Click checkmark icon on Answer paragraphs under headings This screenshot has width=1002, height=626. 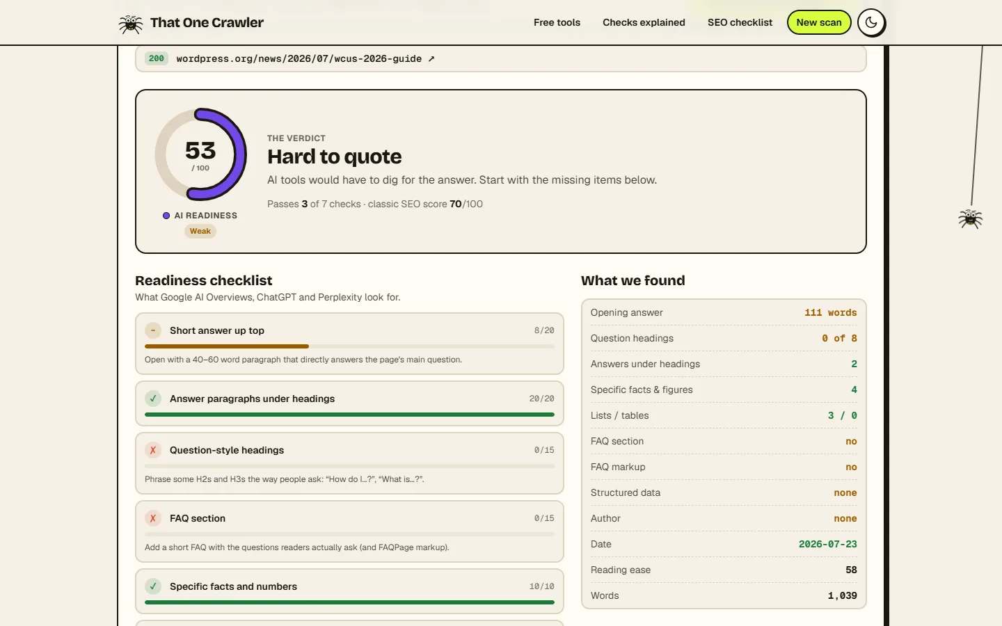click(153, 399)
